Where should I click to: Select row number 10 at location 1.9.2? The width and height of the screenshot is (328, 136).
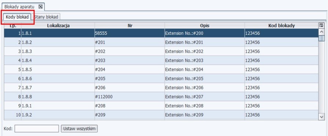pos(161,115)
